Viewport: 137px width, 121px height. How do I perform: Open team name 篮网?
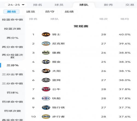pos(56,80)
